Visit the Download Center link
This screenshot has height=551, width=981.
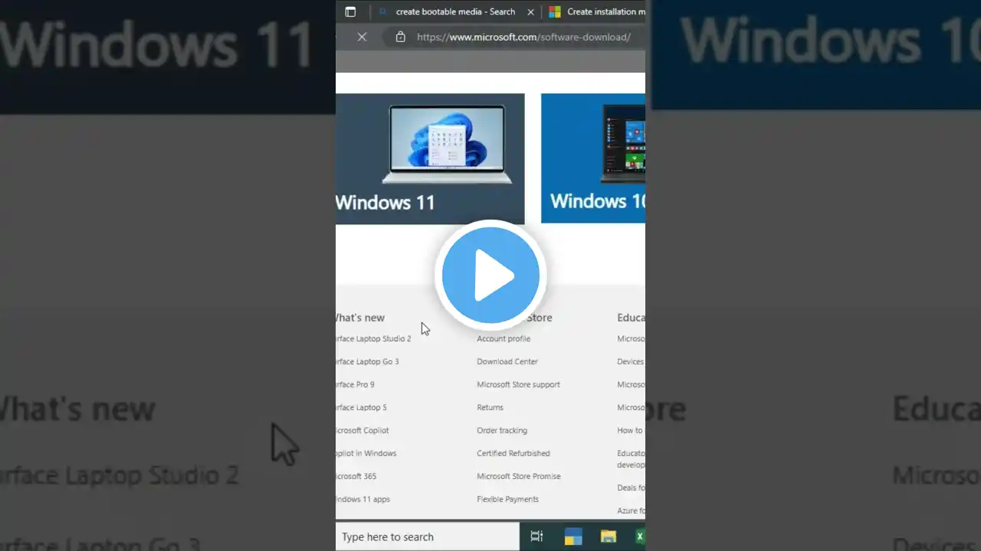pos(507,361)
